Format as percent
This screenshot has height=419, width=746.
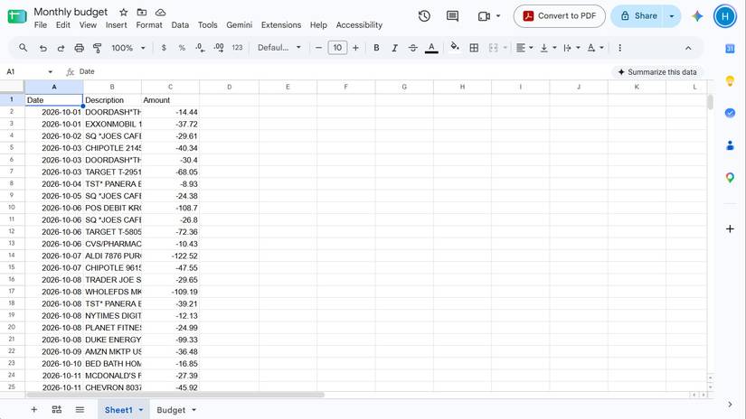coord(182,48)
